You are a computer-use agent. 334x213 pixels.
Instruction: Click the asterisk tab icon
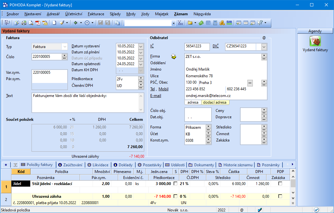6,165
